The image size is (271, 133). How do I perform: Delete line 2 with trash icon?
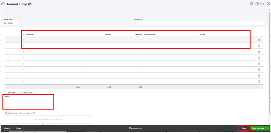pos(259,46)
